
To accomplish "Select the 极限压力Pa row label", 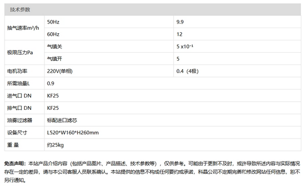I will 20,53.
